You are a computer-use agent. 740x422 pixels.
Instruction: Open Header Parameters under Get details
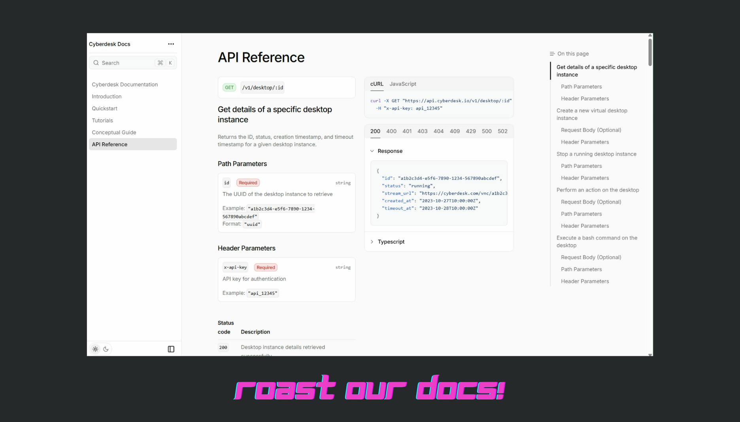point(585,98)
